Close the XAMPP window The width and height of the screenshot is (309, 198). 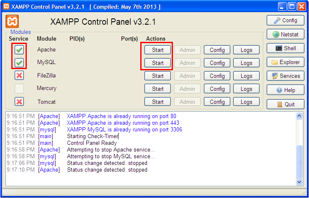301,7
